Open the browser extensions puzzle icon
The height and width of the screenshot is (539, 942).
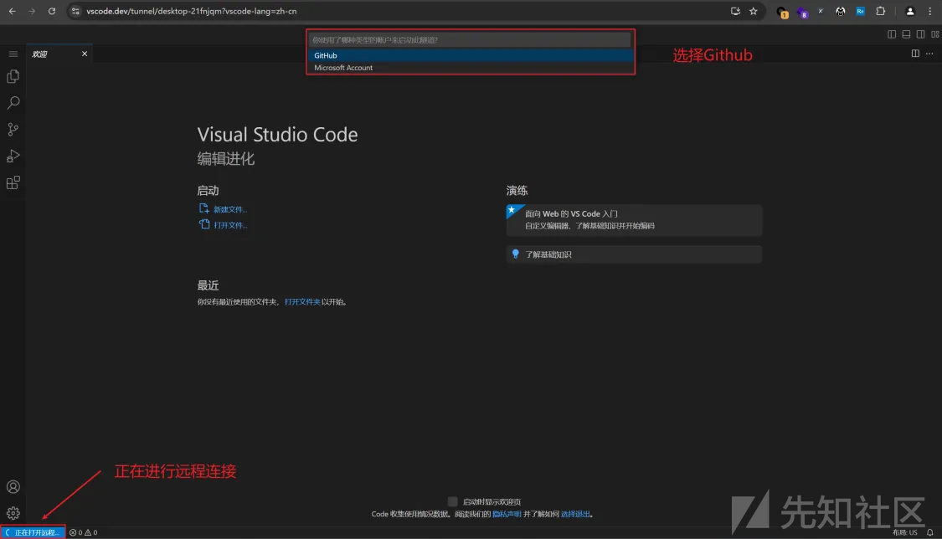[x=881, y=11]
